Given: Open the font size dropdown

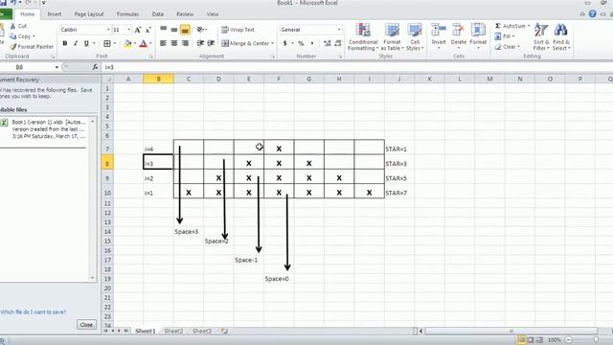Looking at the screenshot, I should (128, 30).
